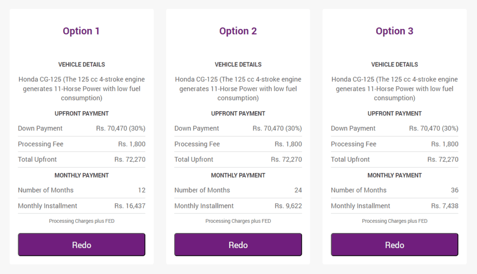Viewport: 477px width, 274px height.
Task: Click the Rs. 9,622 monthly installment amount
Action: point(288,206)
